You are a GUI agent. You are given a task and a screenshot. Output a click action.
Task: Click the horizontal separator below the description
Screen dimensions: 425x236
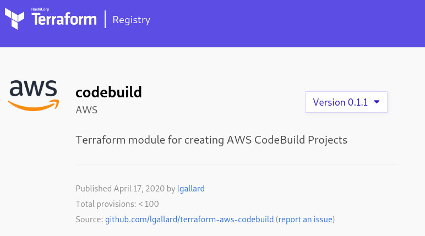[237, 164]
